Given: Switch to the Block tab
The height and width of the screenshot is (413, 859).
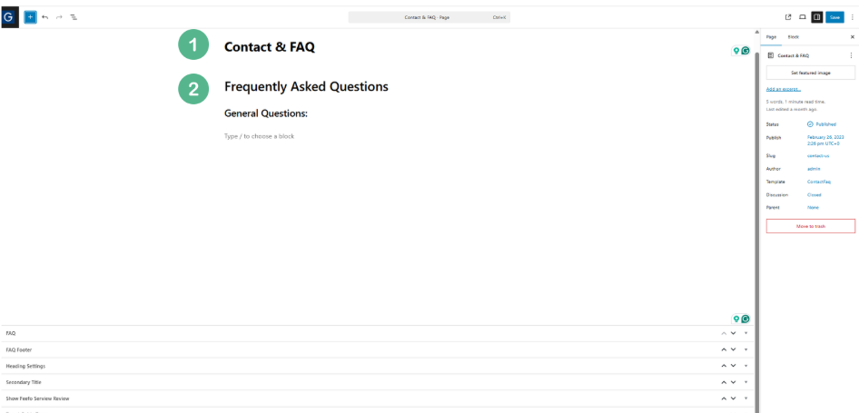Looking at the screenshot, I should [793, 36].
